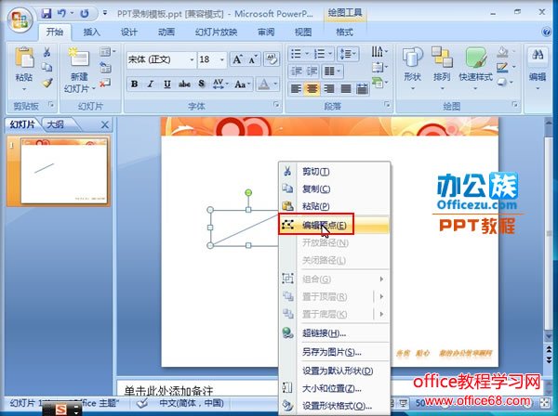Apply strikethrough formatting

(184, 84)
